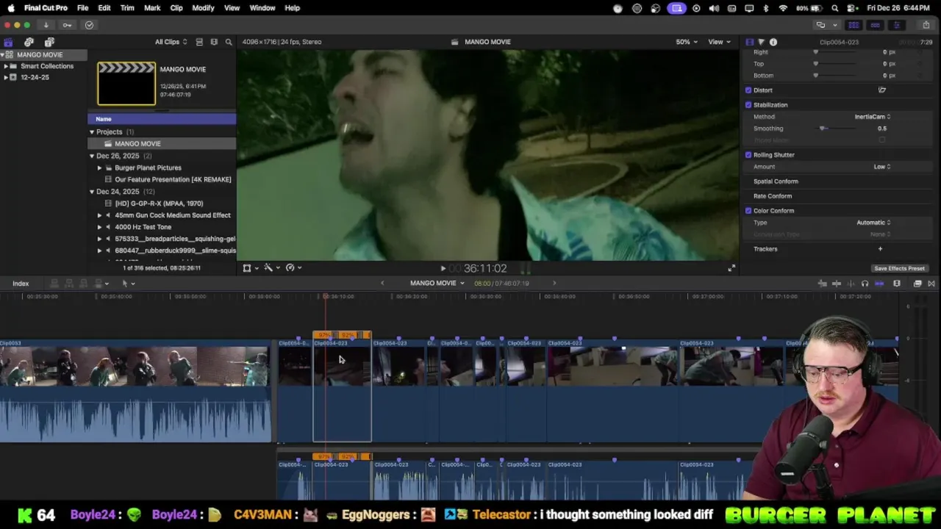Open the viewer View options menu

pos(719,42)
